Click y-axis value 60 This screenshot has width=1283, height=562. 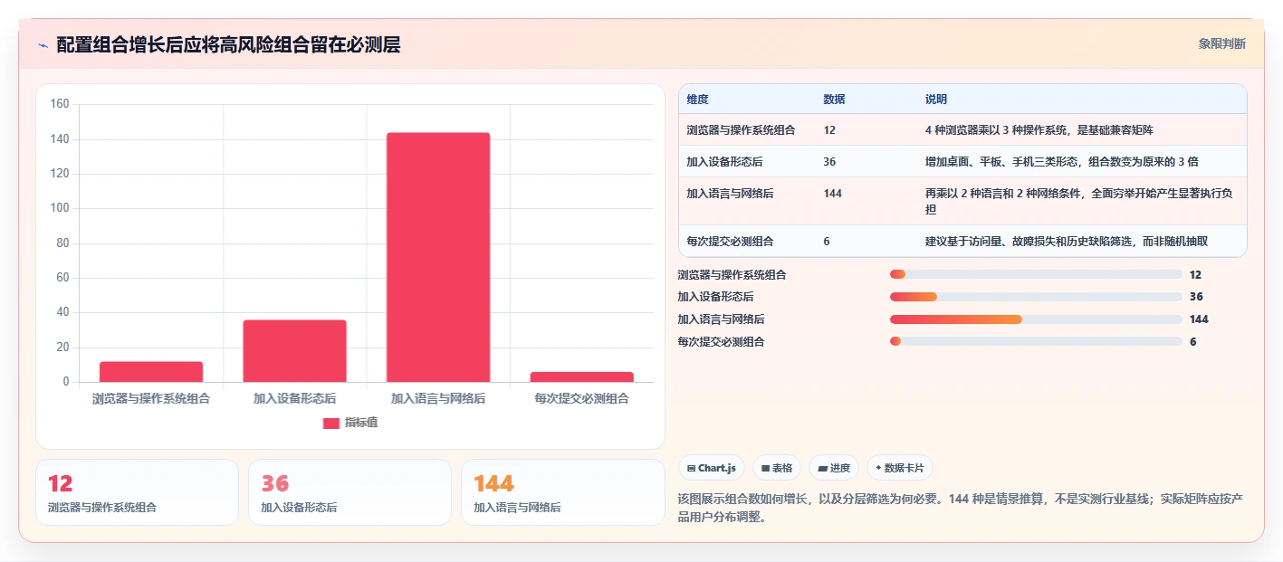(62, 278)
